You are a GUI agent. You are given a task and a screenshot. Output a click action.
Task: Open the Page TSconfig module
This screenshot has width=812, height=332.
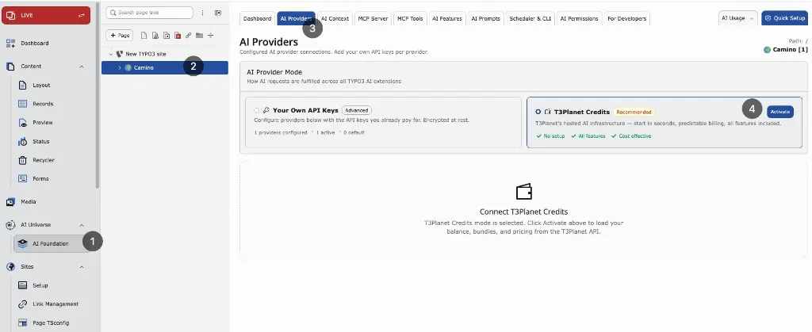pyautogui.click(x=50, y=322)
